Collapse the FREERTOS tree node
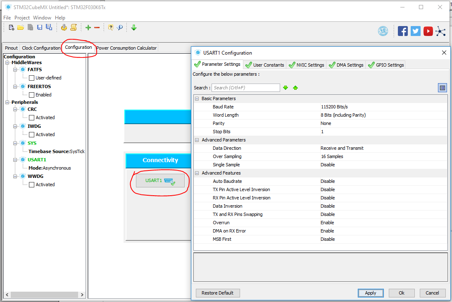Screen dimensions: 452x302 (x=15, y=86)
